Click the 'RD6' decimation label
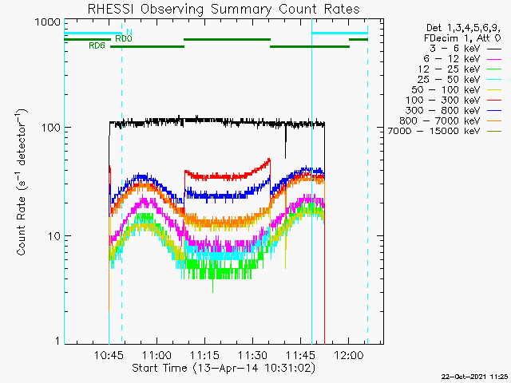511x383 pixels. (x=97, y=46)
